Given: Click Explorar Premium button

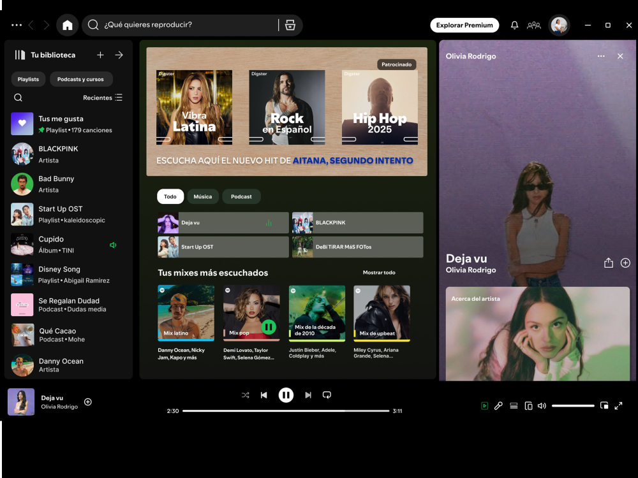Looking at the screenshot, I should 464,25.
